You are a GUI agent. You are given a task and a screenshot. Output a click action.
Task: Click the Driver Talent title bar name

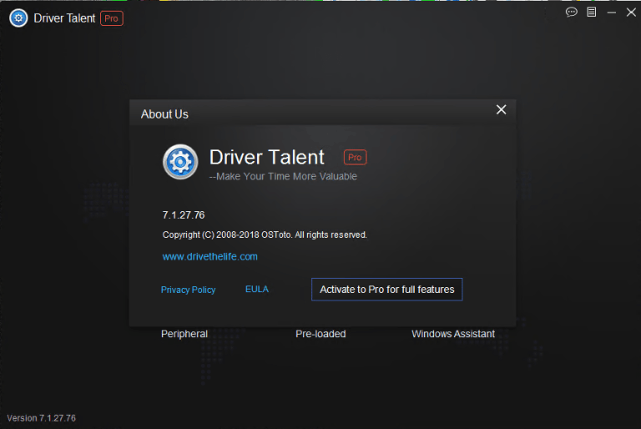(64, 18)
